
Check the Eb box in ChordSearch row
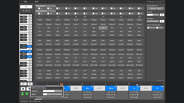click(66, 8)
